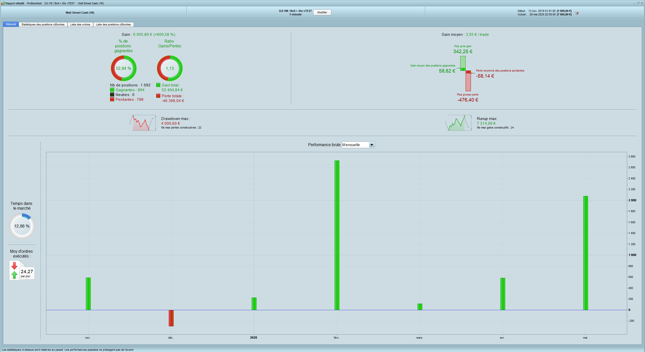Viewport: 645px width, 352px height.
Task: Click the Ratio Gains/Pertes donut chart
Action: [170, 68]
